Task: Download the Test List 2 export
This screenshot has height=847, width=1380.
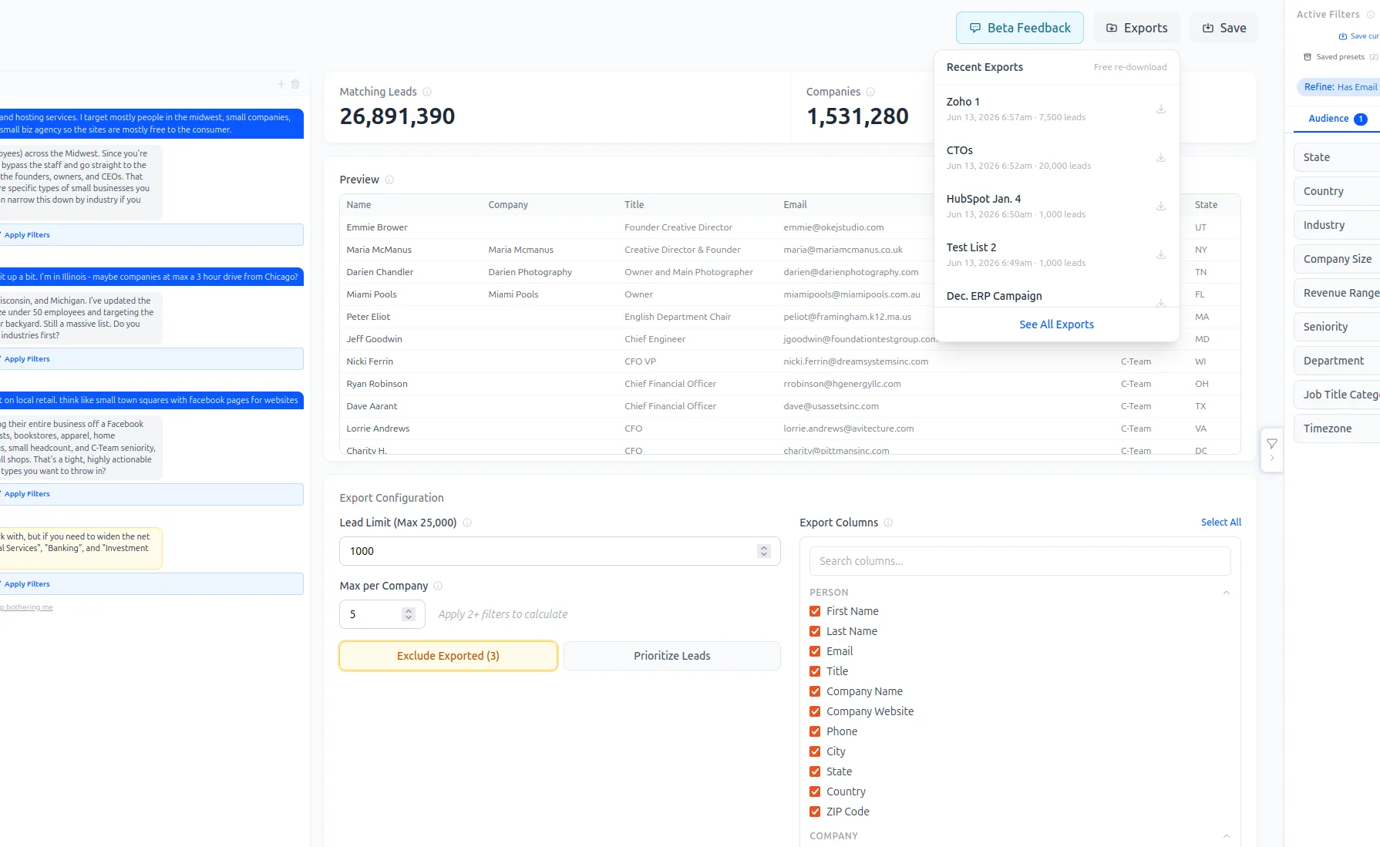Action: (x=1160, y=254)
